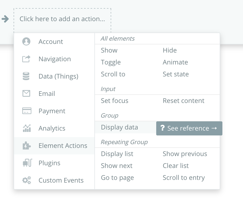
Task: Click the Account person icon
Action: [x=26, y=42]
